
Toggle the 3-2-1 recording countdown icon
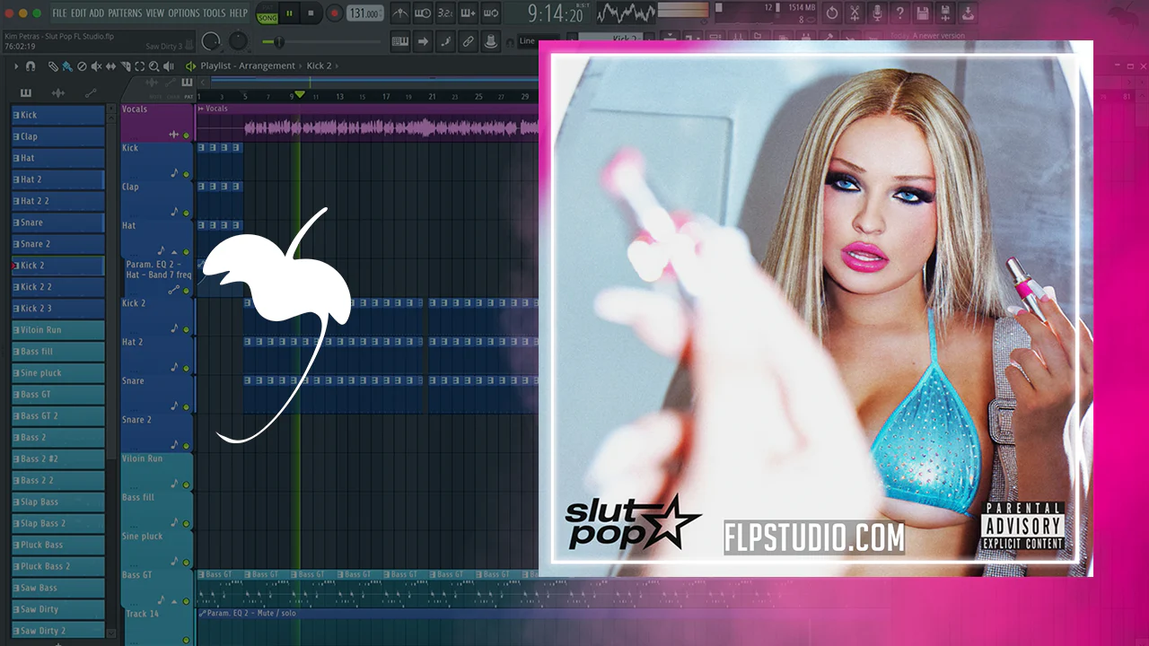(x=445, y=13)
